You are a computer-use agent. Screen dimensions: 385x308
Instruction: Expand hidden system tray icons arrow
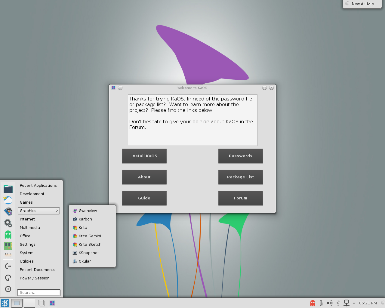pyautogui.click(x=354, y=303)
